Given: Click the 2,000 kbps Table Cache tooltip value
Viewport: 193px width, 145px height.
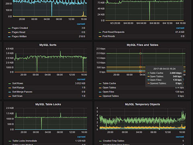Looking at the screenshot, I should [x=176, y=73].
